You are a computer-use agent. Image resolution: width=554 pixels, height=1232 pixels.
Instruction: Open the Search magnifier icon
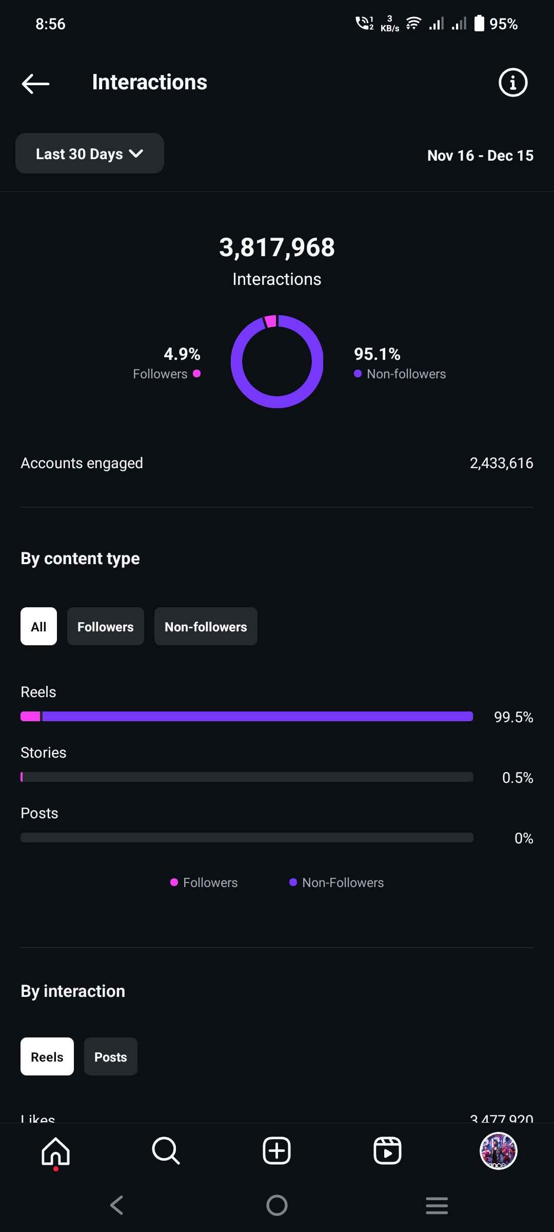[x=166, y=1151]
